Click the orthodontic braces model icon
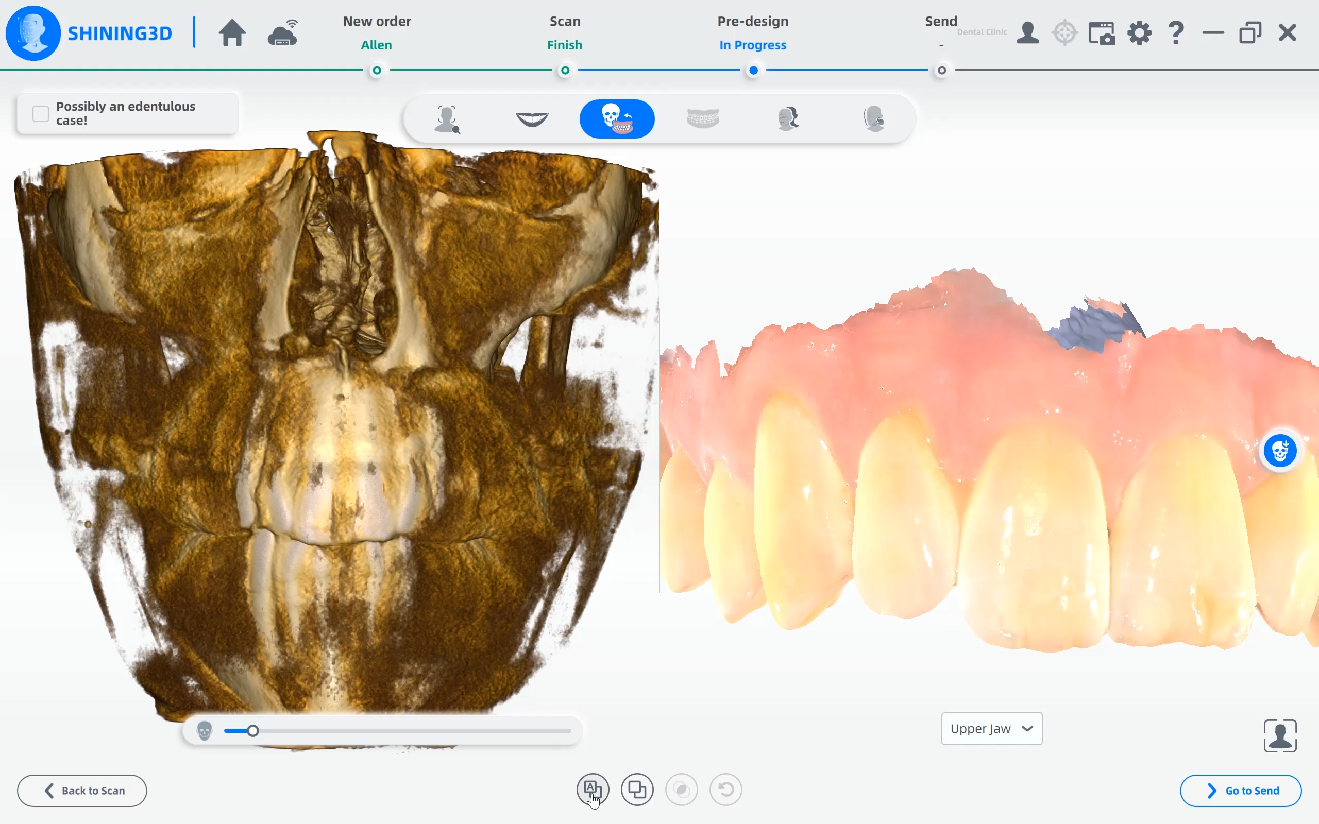Image resolution: width=1319 pixels, height=824 pixels. pos(703,119)
